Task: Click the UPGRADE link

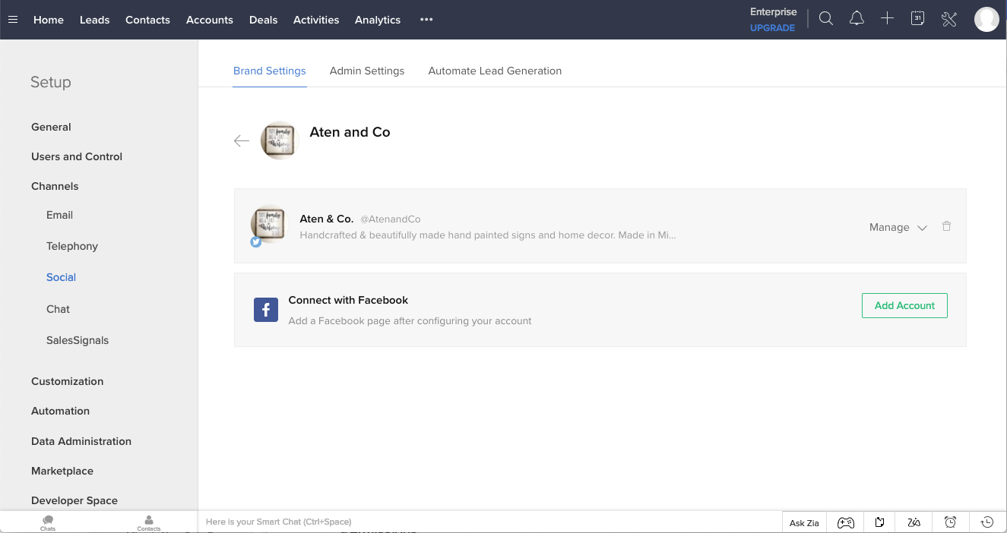Action: click(x=772, y=28)
